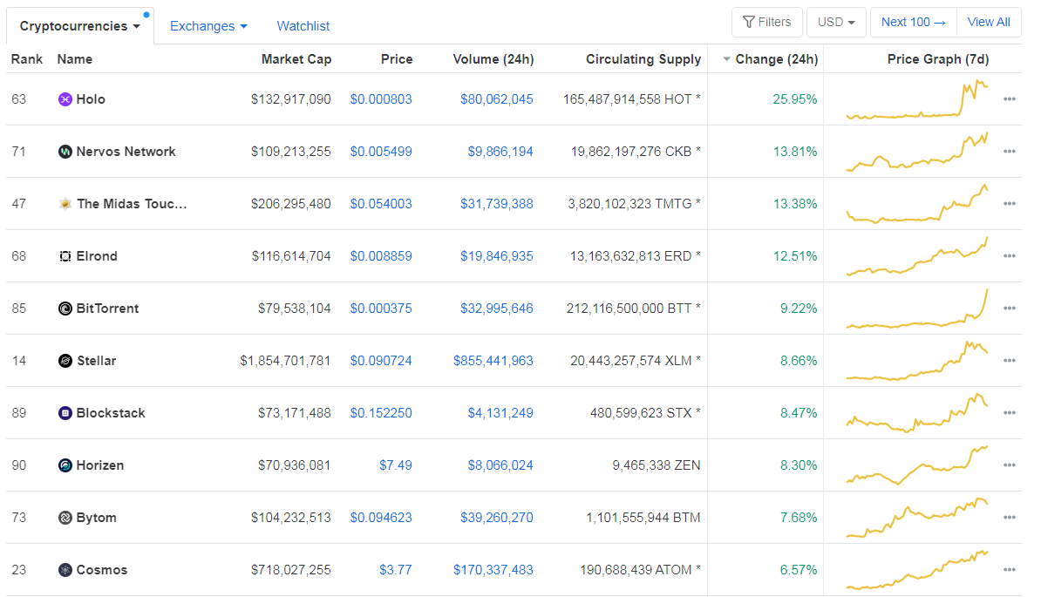Open BitTorrent 7-day price graph

[x=917, y=309]
